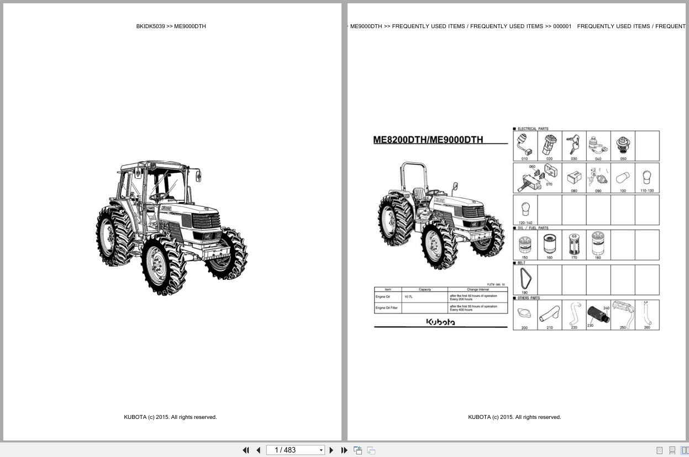Image resolution: width=689 pixels, height=457 pixels.
Task: Click electrical part 040
Action: 598,146
